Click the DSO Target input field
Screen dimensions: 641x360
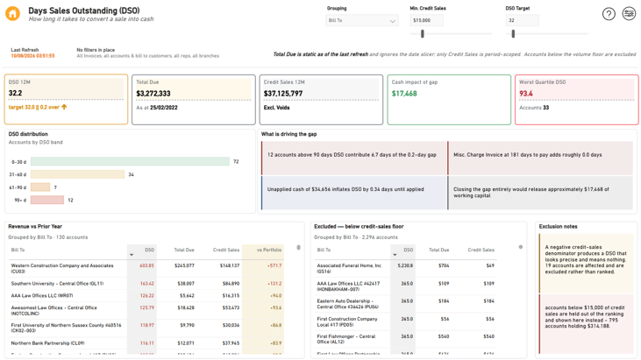[x=522, y=20]
